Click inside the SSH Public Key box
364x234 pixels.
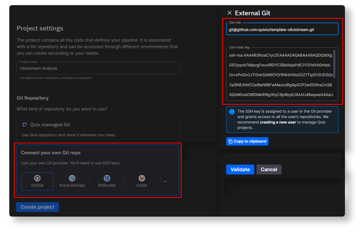[x=282, y=74]
